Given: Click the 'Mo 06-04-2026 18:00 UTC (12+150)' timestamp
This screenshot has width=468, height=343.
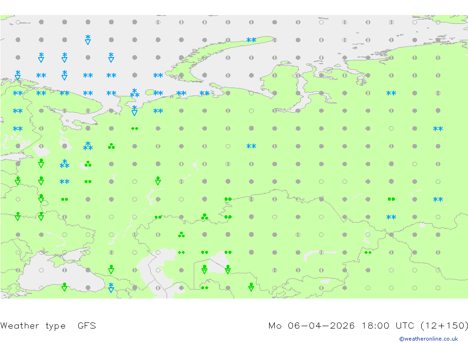Looking at the screenshot, I should 368,326.
